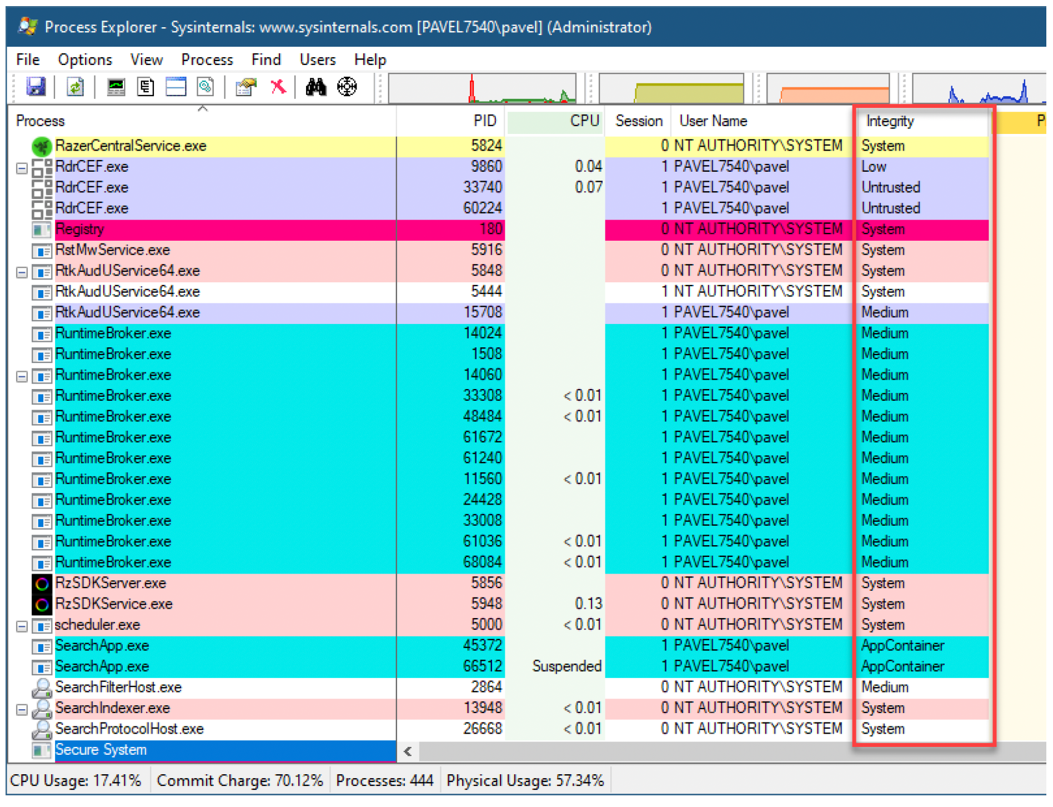The width and height of the screenshot is (1053, 807).
Task: Open the System Information toolbar icon
Action: coord(116,87)
